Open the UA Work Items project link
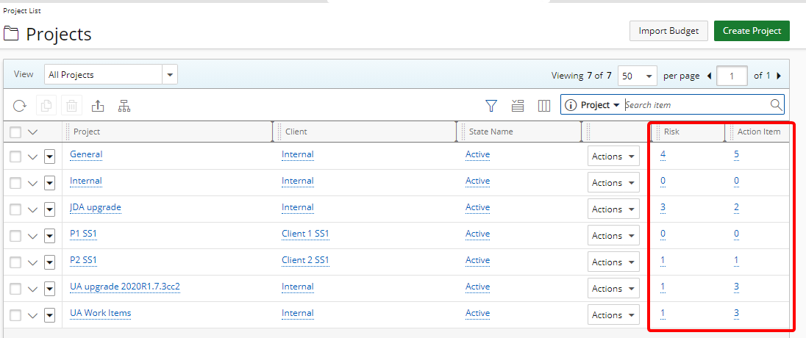Screen dimensions: 806x338 (100, 313)
